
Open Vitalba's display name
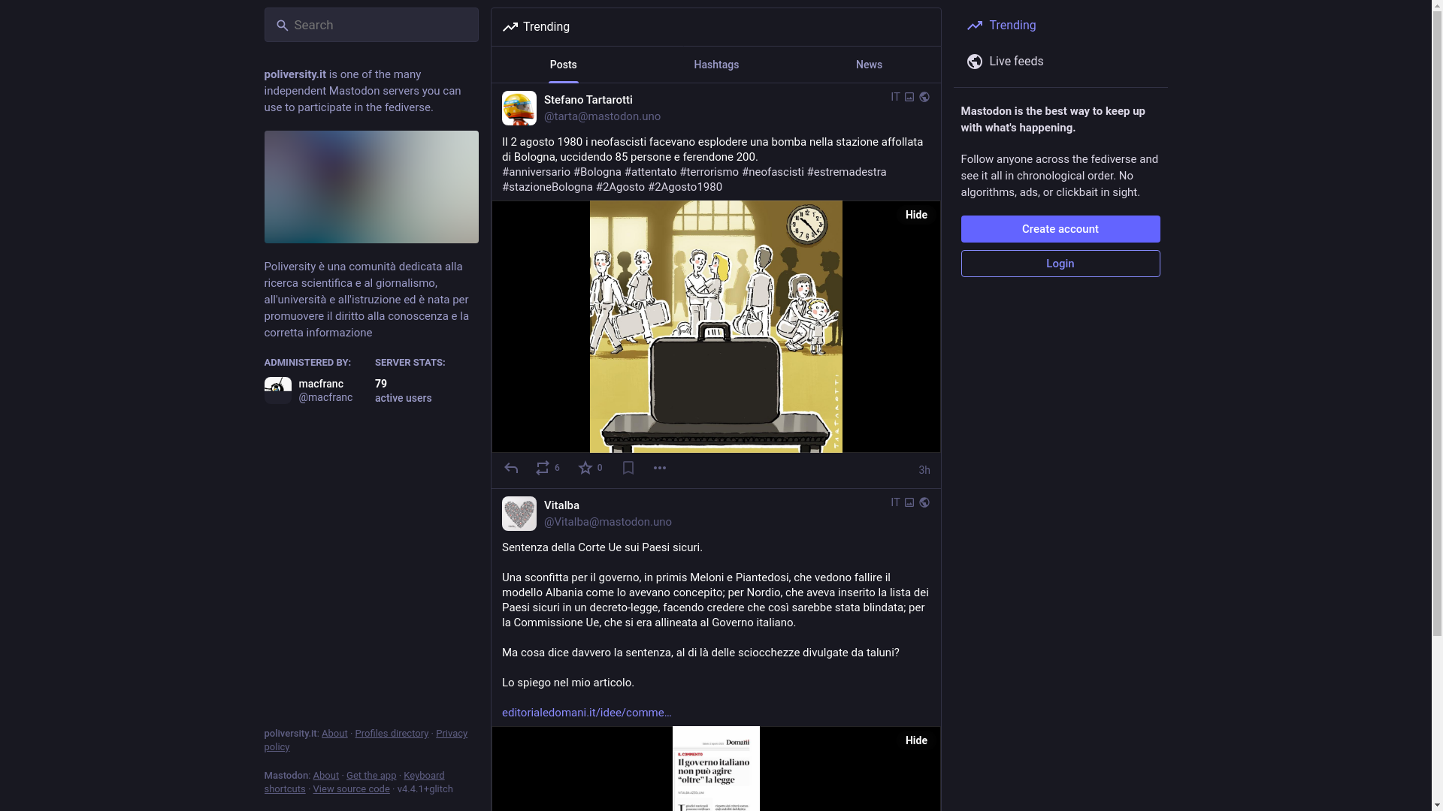561,505
